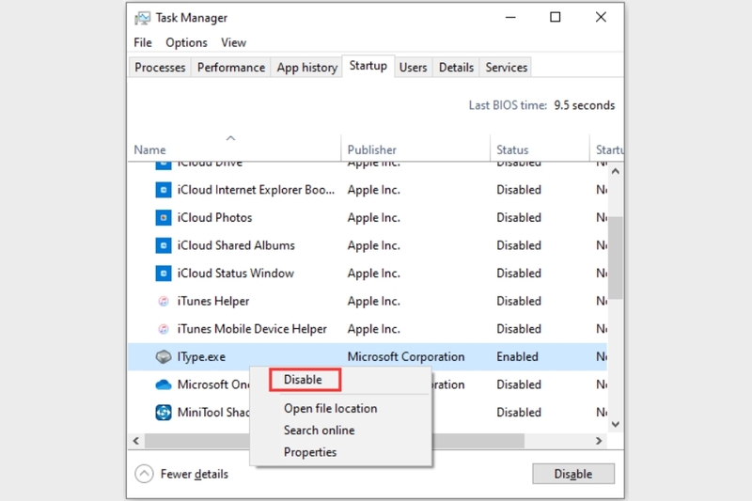This screenshot has width=752, height=501.
Task: Click the vertical scrollbar up arrow
Action: point(616,171)
